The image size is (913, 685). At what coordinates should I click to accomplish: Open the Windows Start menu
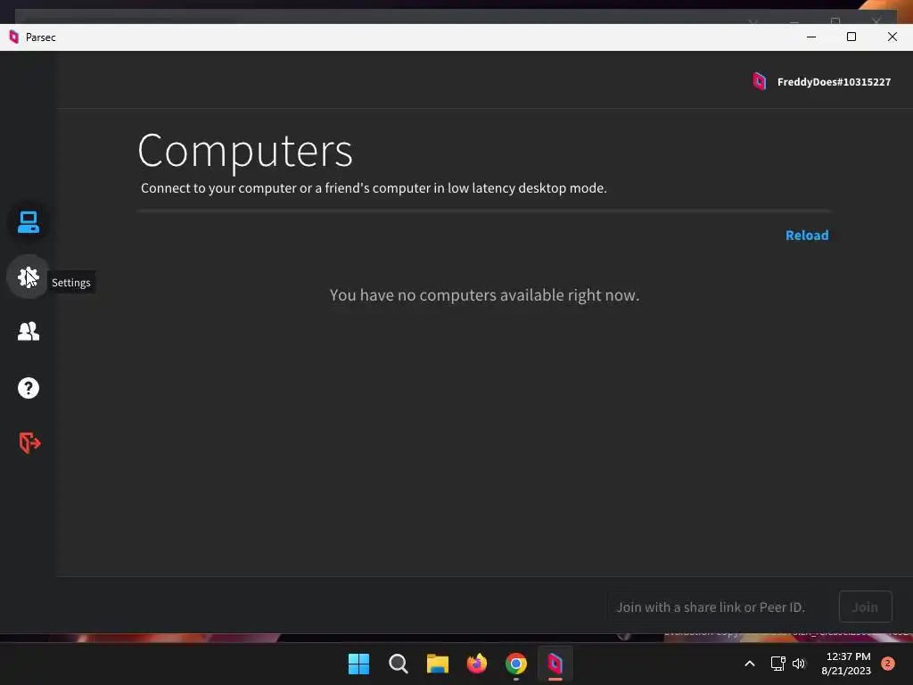[x=358, y=664]
